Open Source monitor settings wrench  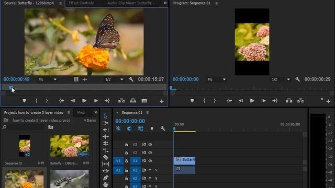pos(131,79)
